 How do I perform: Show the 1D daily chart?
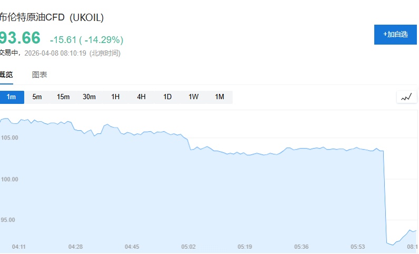pyautogui.click(x=167, y=97)
